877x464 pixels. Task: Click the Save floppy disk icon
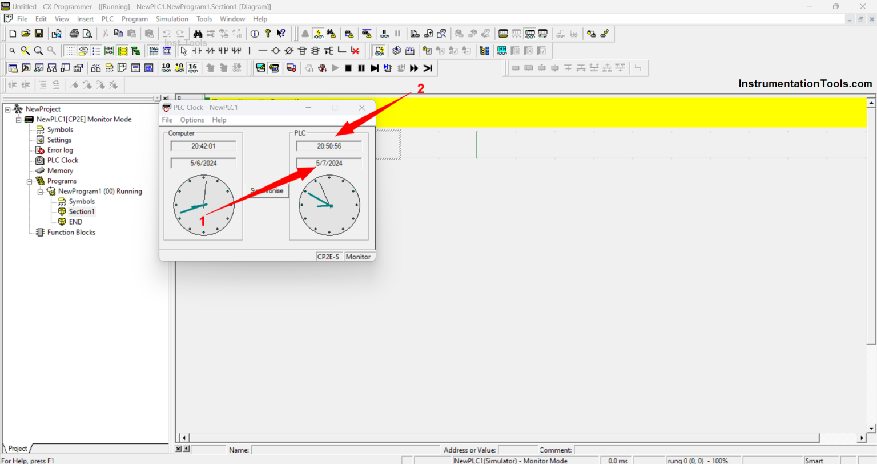(x=39, y=34)
